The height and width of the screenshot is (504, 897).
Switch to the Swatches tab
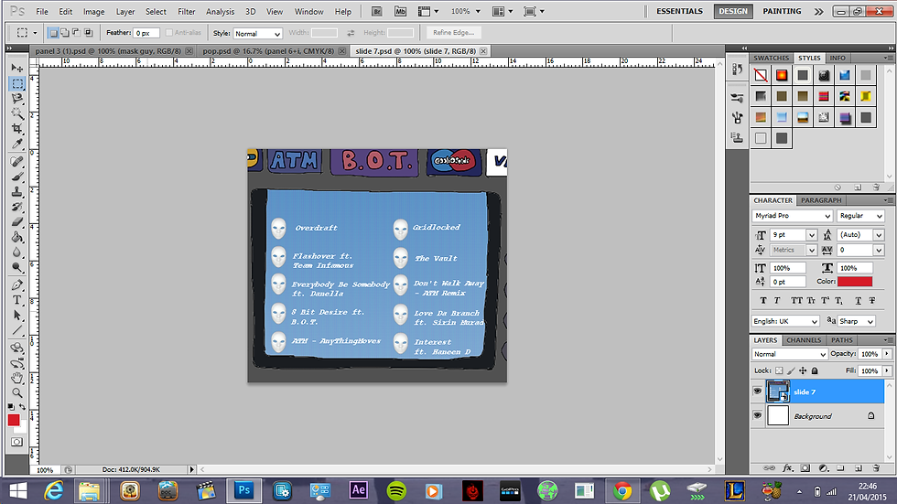coord(771,58)
